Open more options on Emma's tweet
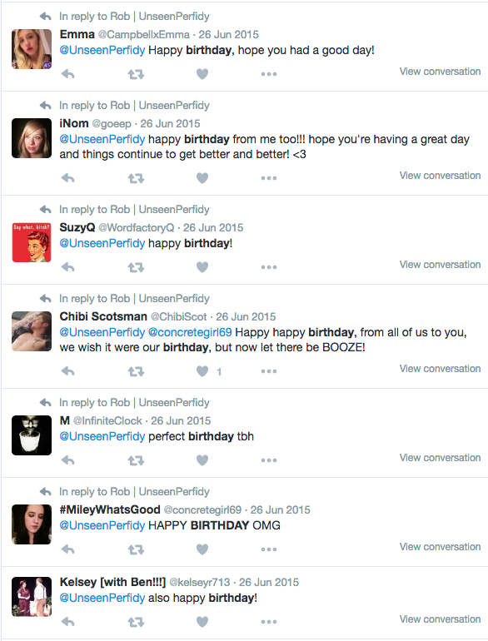 (x=269, y=74)
